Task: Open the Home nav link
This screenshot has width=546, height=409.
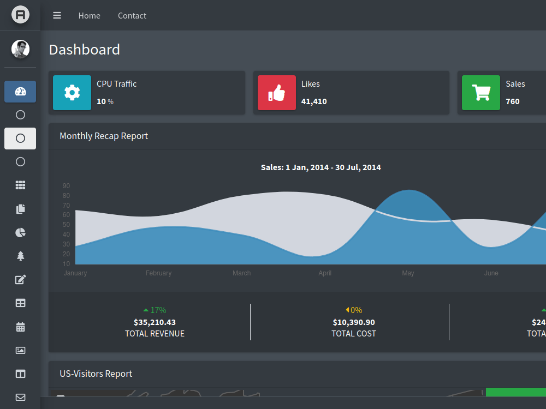Action: pos(89,16)
